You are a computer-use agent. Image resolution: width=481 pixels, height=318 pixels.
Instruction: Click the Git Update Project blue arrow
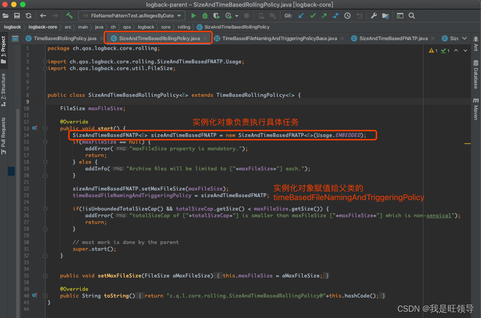(301, 16)
